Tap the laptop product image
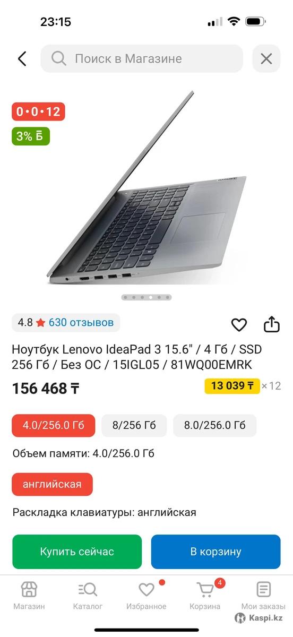Screen dimensions: 293x637 click(x=146, y=188)
